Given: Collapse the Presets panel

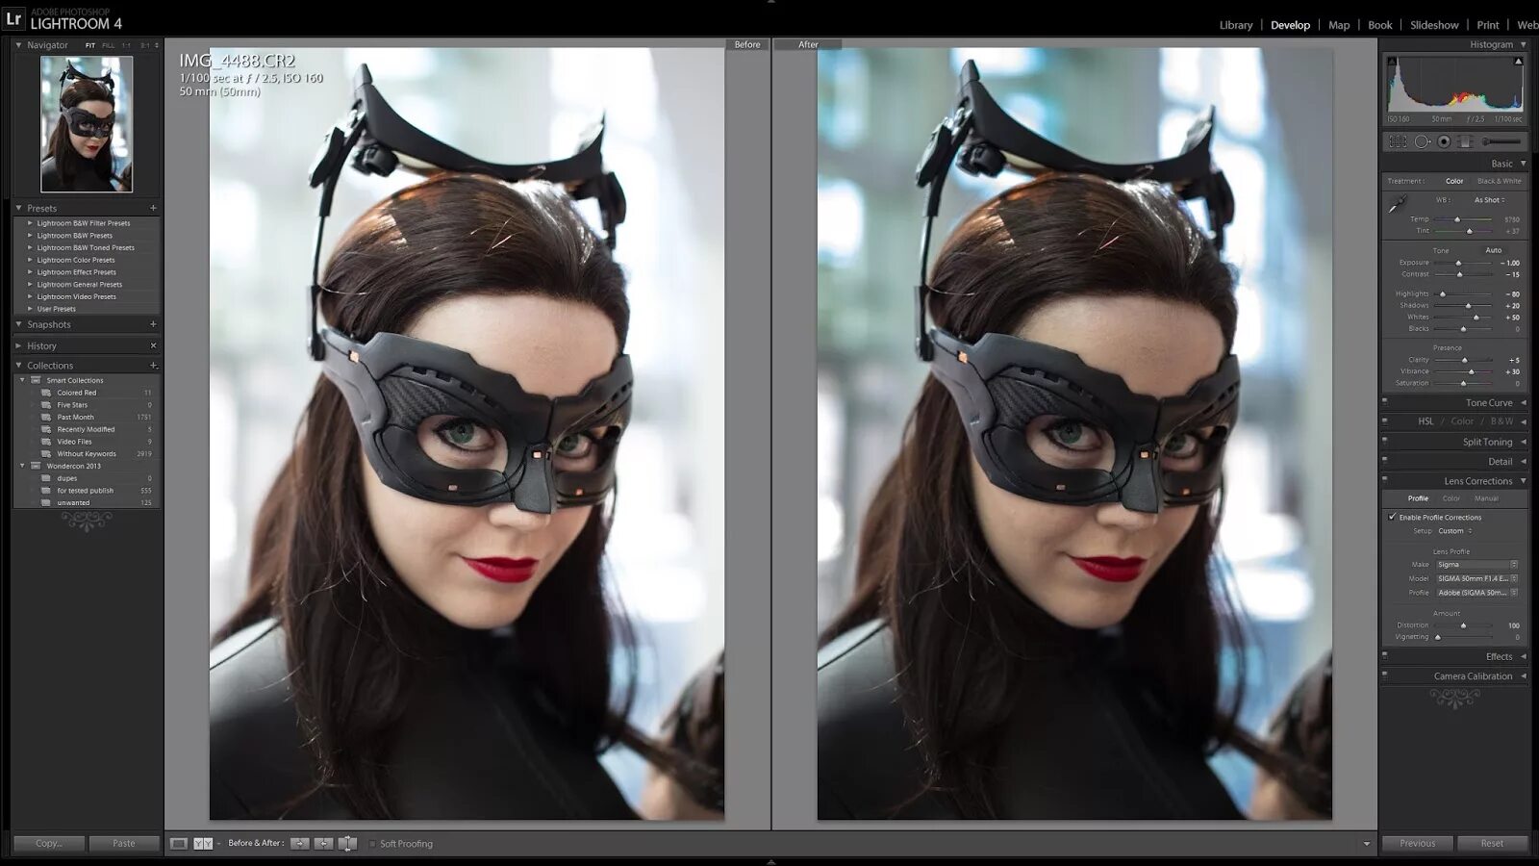Looking at the screenshot, I should coord(18,208).
